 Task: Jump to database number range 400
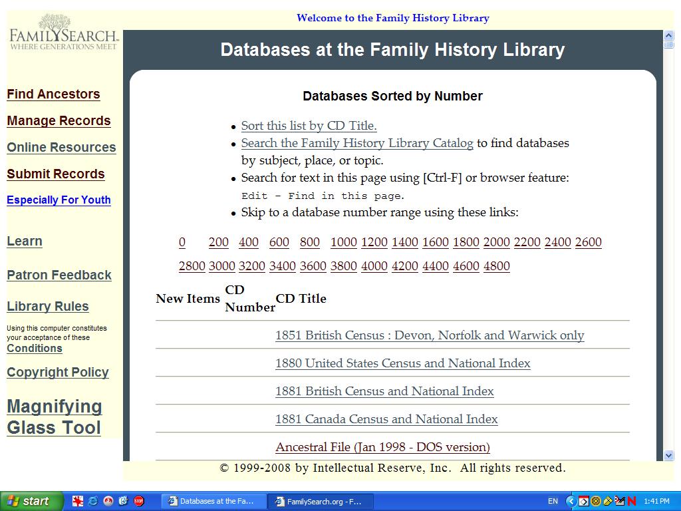coord(249,242)
